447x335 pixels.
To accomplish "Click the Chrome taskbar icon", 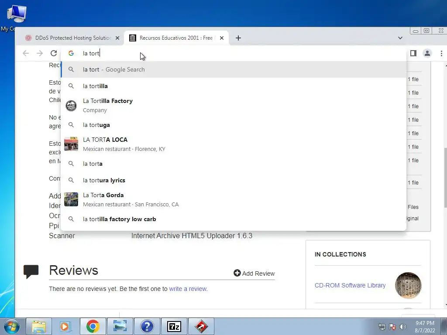I will click(x=93, y=326).
